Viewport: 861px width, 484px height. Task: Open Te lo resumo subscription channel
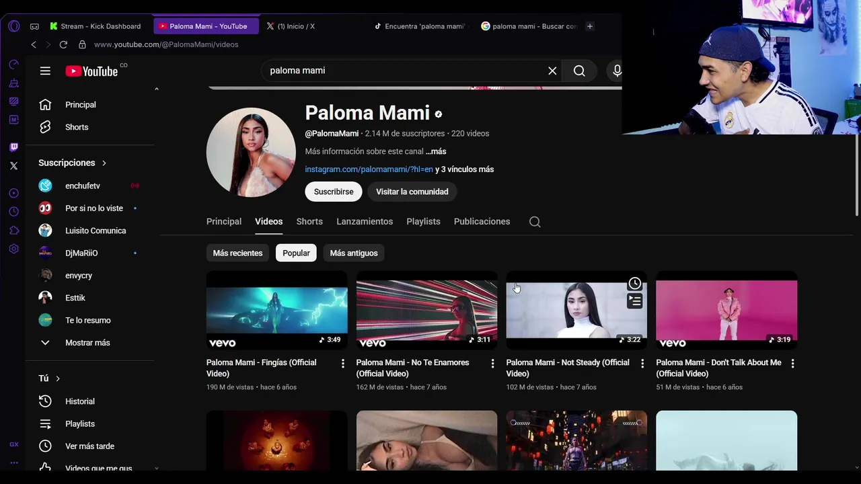pos(89,320)
